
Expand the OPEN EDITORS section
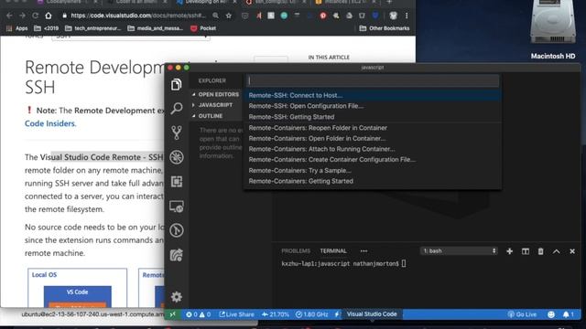point(216,94)
